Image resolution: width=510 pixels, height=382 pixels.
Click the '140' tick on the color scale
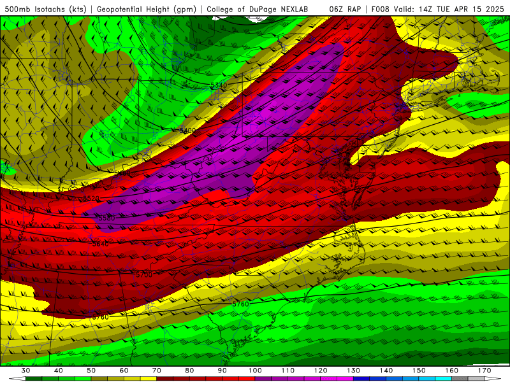point(386,371)
